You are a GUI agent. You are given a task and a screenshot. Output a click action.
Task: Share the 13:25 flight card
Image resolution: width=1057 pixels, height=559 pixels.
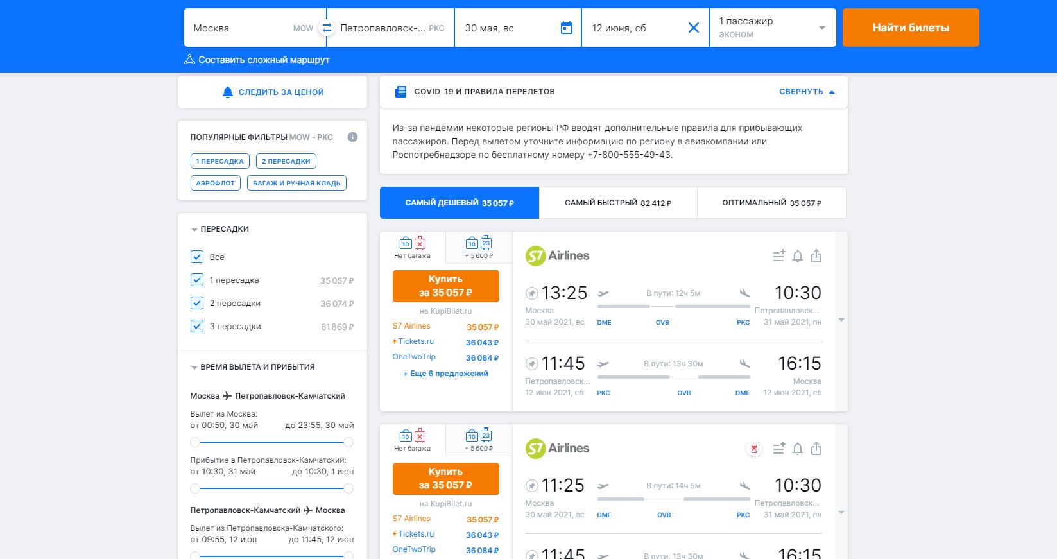coord(816,255)
